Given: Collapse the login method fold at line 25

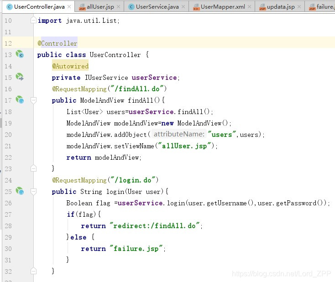Looking at the screenshot, I should coord(33,191).
